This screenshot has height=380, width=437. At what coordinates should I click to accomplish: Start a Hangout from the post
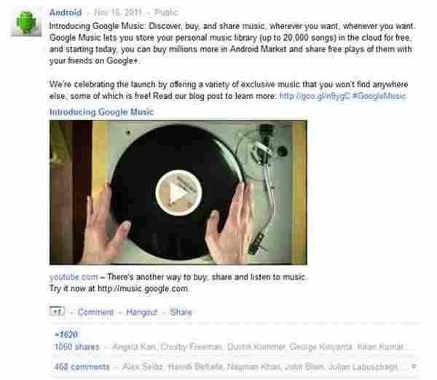[x=142, y=312]
